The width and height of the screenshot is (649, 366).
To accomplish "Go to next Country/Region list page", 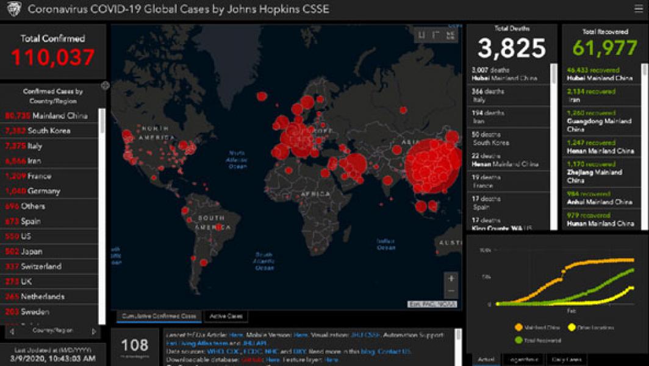I will coord(94,331).
